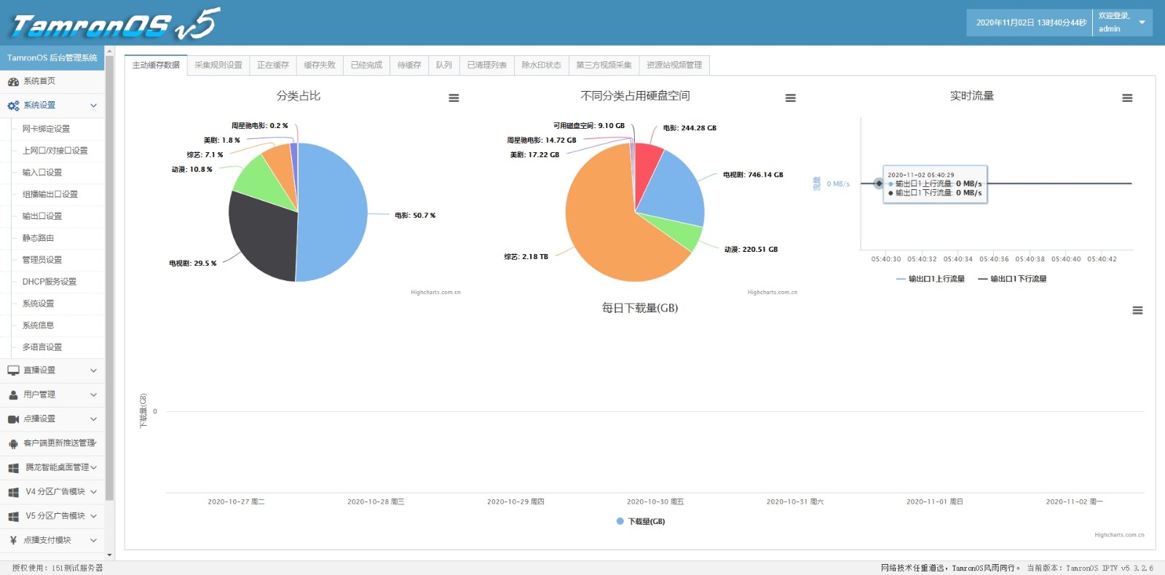This screenshot has width=1165, height=575.
Task: Click the 点播设置 camera icon
Action: [13, 419]
